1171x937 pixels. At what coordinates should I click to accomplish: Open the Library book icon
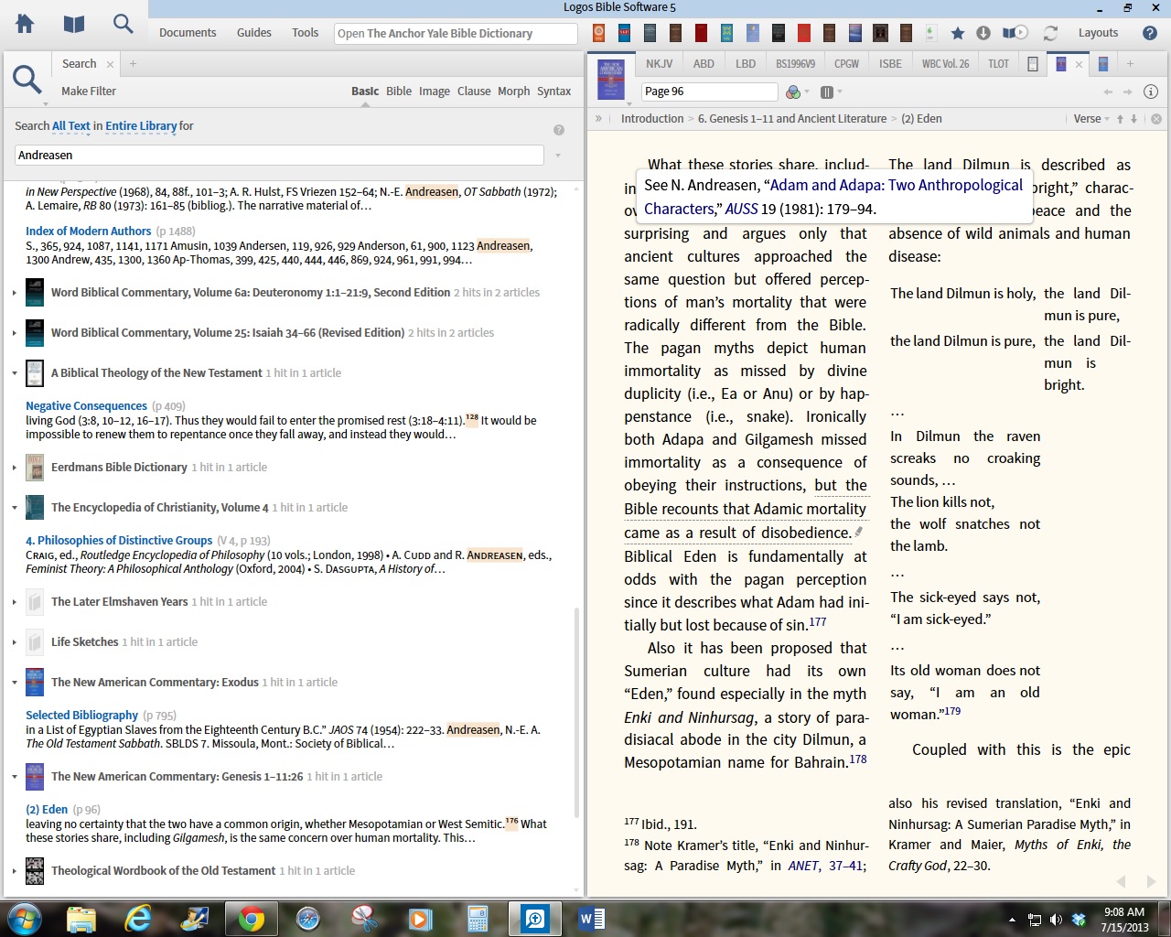click(x=74, y=24)
